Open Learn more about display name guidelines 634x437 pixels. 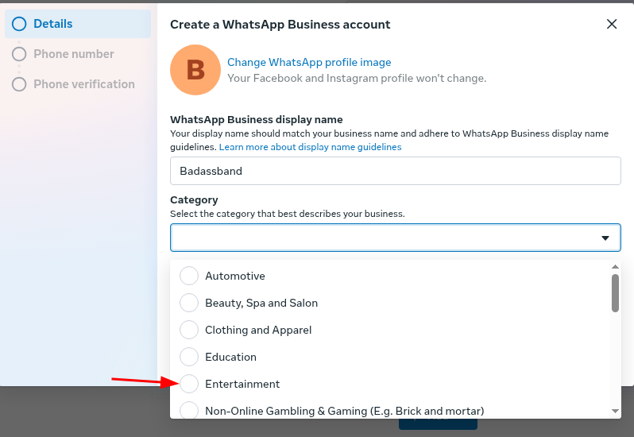(310, 147)
